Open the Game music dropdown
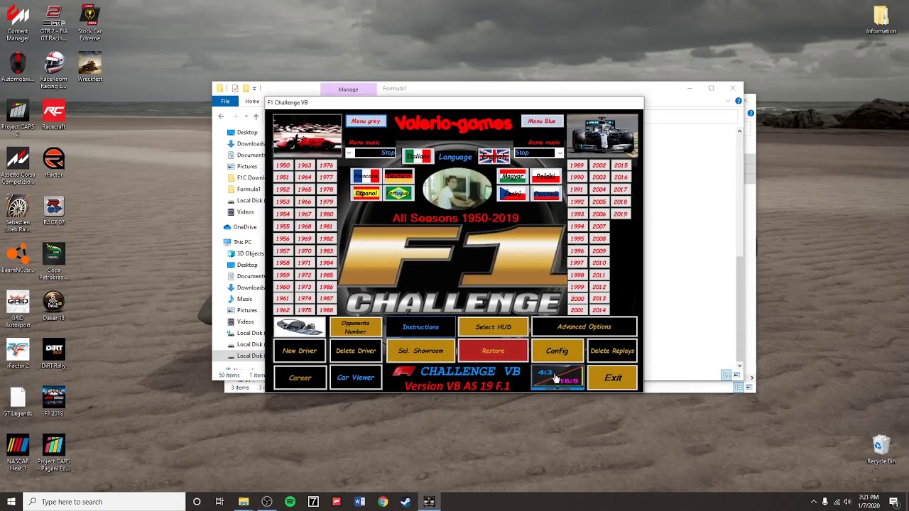This screenshot has width=909, height=511. pos(560,153)
